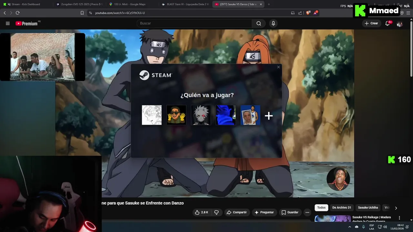Open volume speaker tray icon
The image size is (413, 232).
pyautogui.click(x=385, y=227)
